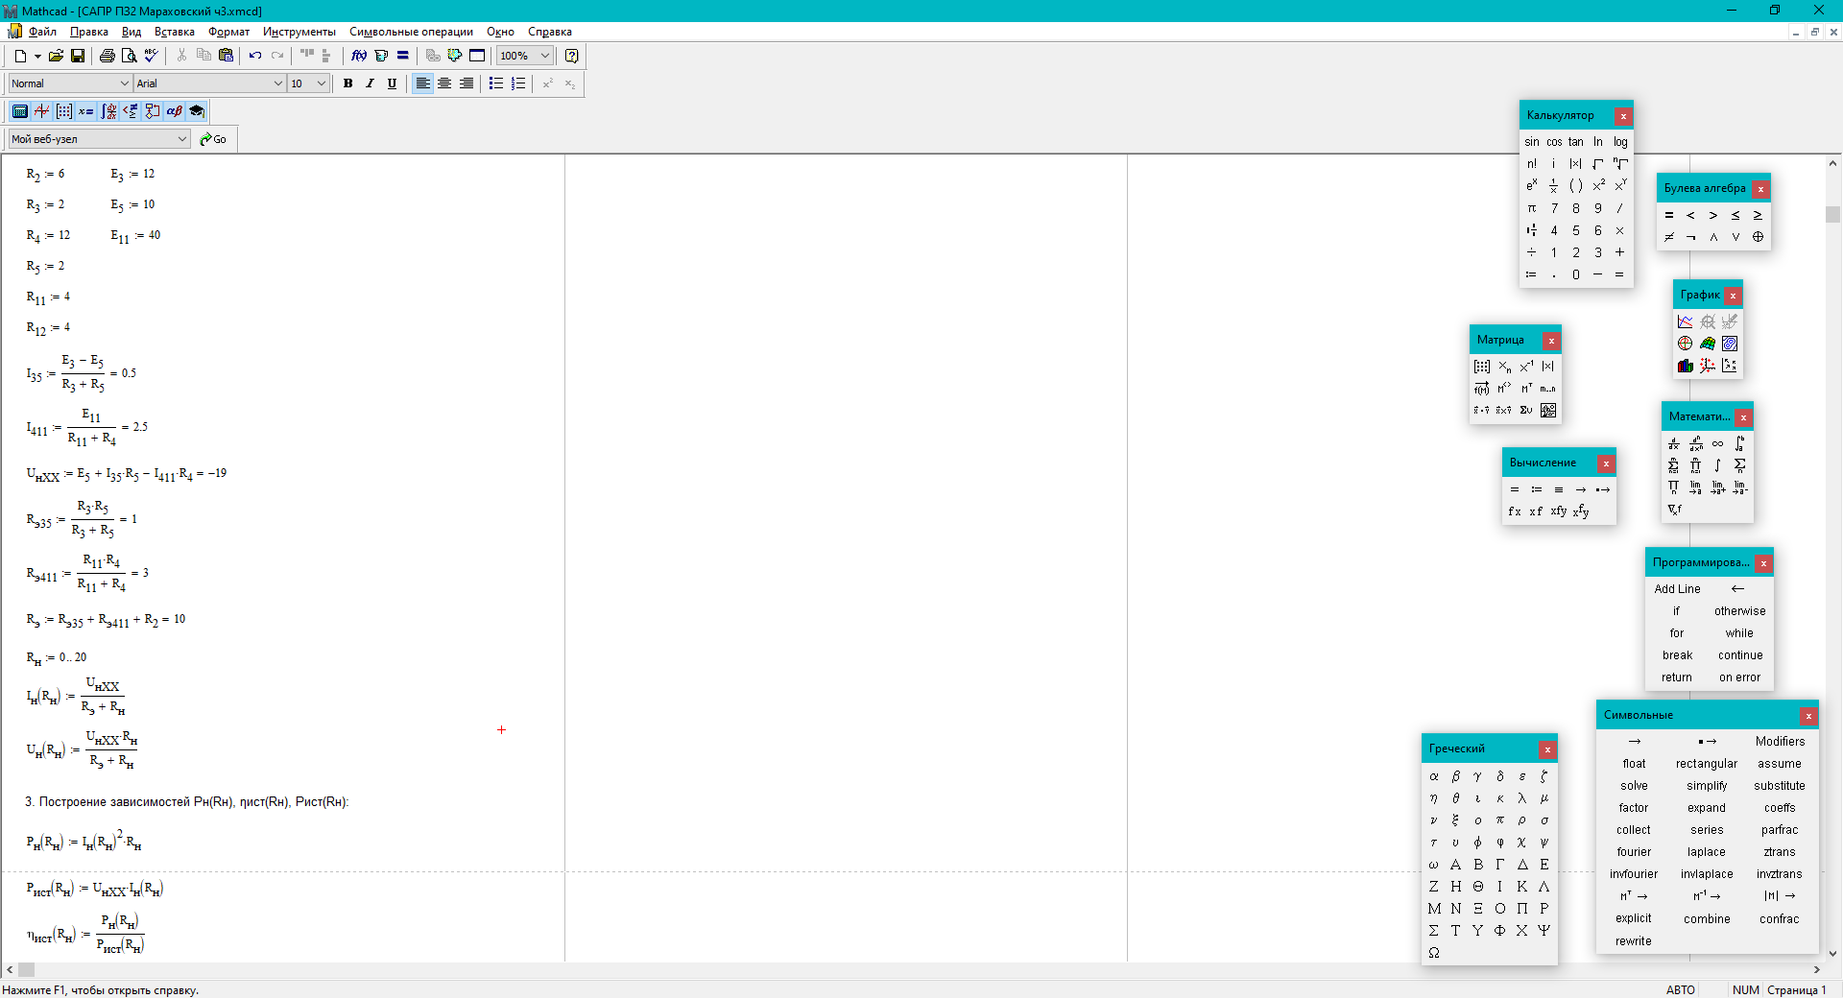Click the save file icon
Image resolution: width=1843 pixels, height=998 pixels.
click(78, 56)
